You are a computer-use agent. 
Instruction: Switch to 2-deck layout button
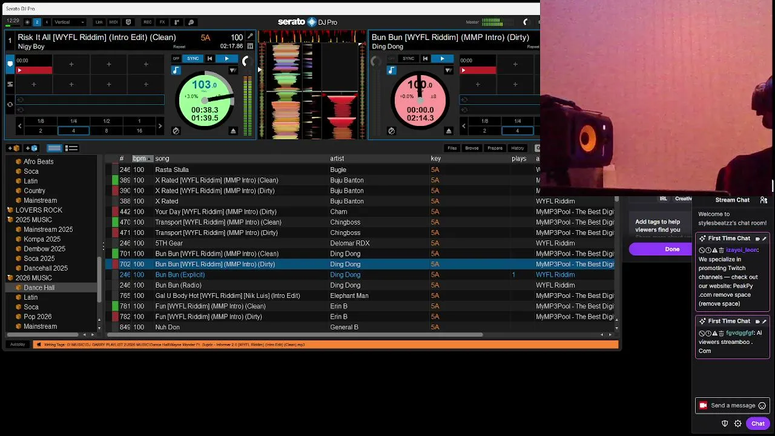coord(36,22)
